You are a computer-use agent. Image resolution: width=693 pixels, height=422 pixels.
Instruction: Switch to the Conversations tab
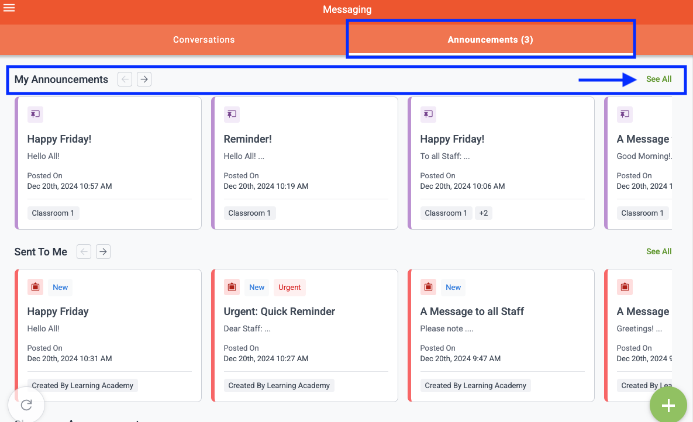click(204, 40)
